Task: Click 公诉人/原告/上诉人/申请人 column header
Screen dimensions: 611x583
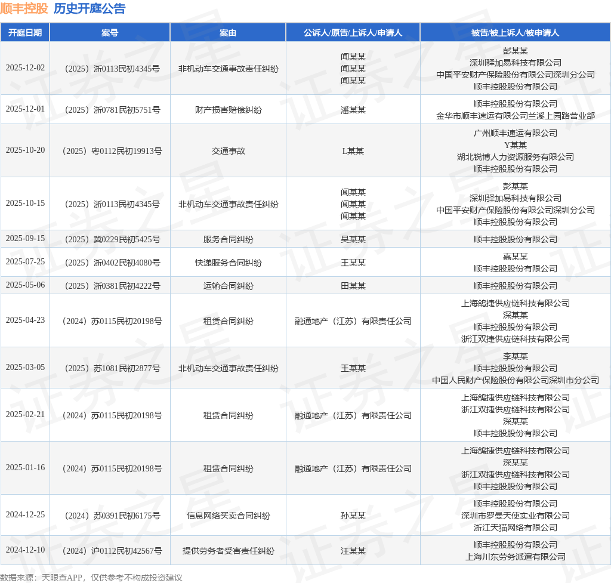Action: pos(353,33)
